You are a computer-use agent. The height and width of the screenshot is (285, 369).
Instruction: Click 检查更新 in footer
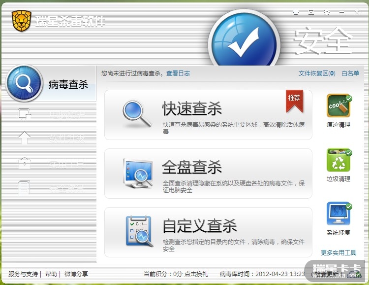(x=326, y=274)
